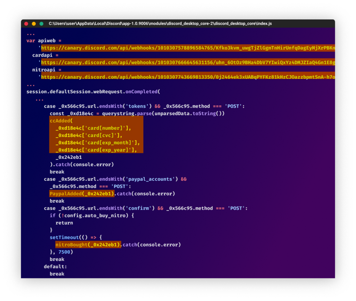The width and height of the screenshot is (356, 301).
Task: Click the case line ending with 'confirm'
Action: pyautogui.click(x=146, y=208)
